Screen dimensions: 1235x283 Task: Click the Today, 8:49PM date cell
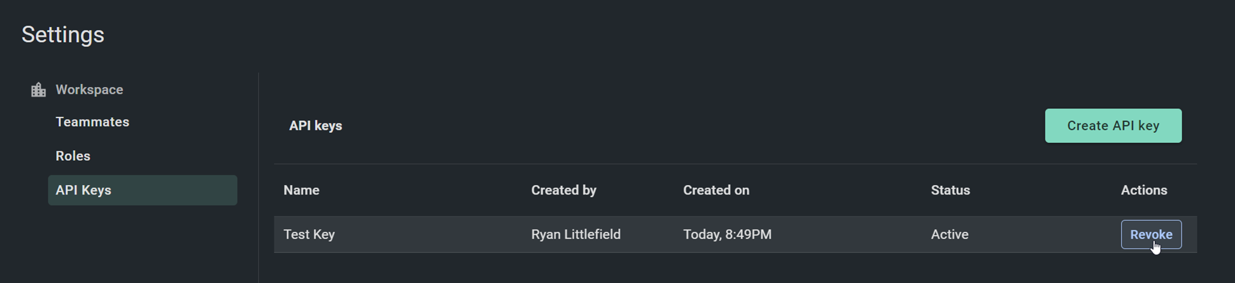(727, 234)
